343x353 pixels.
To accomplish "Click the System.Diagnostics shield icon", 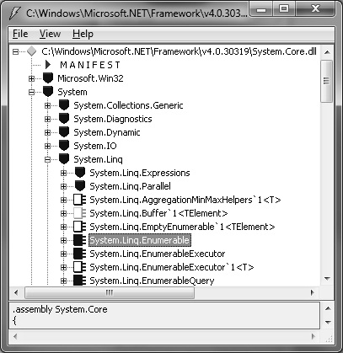I will pyautogui.click(x=64, y=119).
